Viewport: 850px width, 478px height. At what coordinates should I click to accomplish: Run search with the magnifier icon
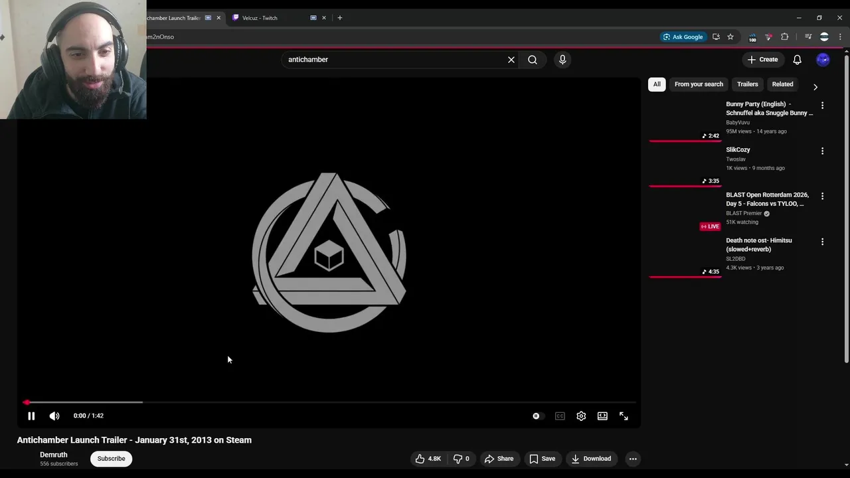click(x=533, y=60)
